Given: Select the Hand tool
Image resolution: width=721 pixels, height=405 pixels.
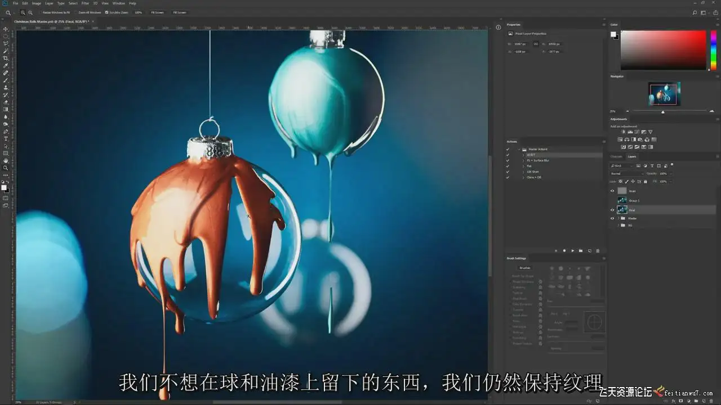Looking at the screenshot, I should 6,160.
